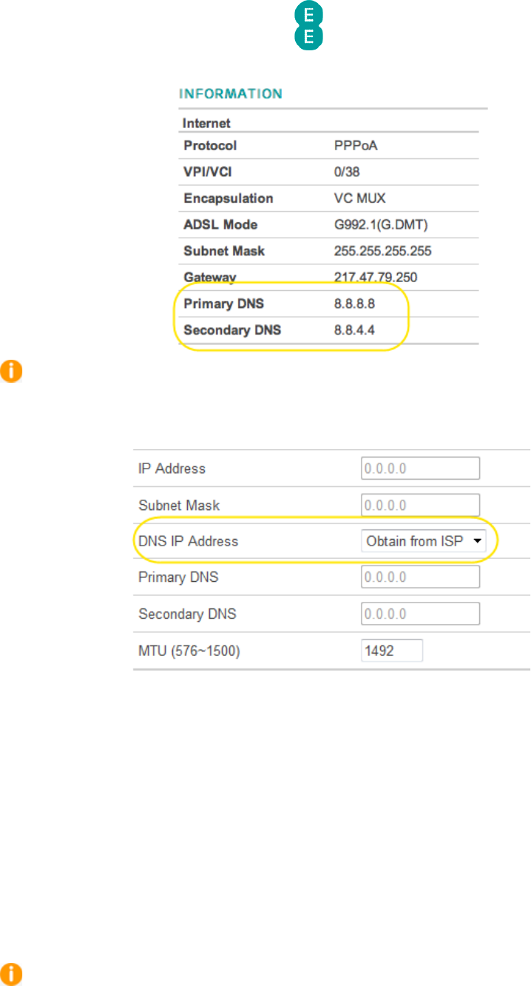The height and width of the screenshot is (986, 531).
Task: Click the Secondary DNS value 8.8.4.4
Action: [354, 330]
